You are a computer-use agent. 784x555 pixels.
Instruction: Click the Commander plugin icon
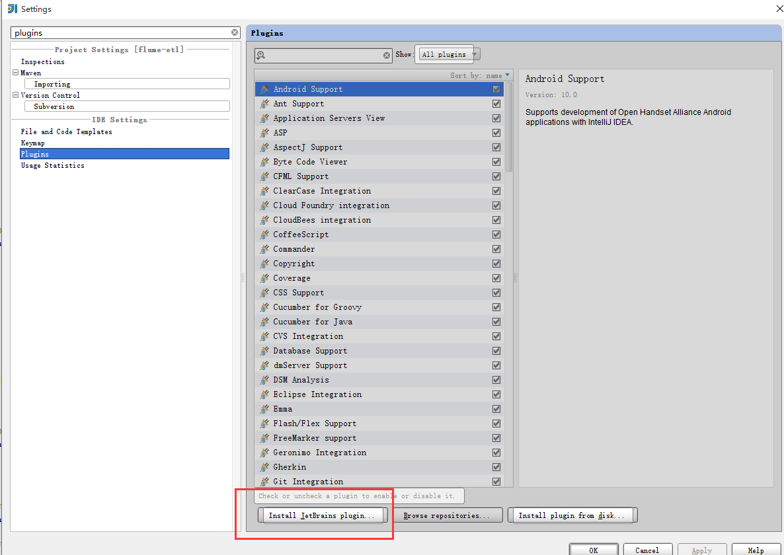(264, 249)
